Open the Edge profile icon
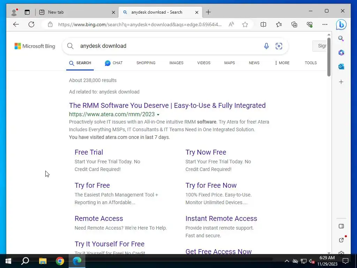This screenshot has width=357, height=268. pos(14,12)
